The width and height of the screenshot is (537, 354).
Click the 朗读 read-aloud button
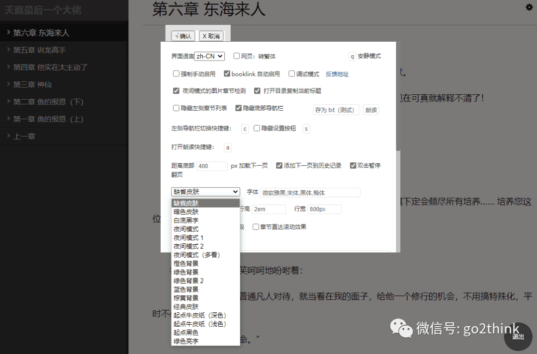click(x=371, y=110)
